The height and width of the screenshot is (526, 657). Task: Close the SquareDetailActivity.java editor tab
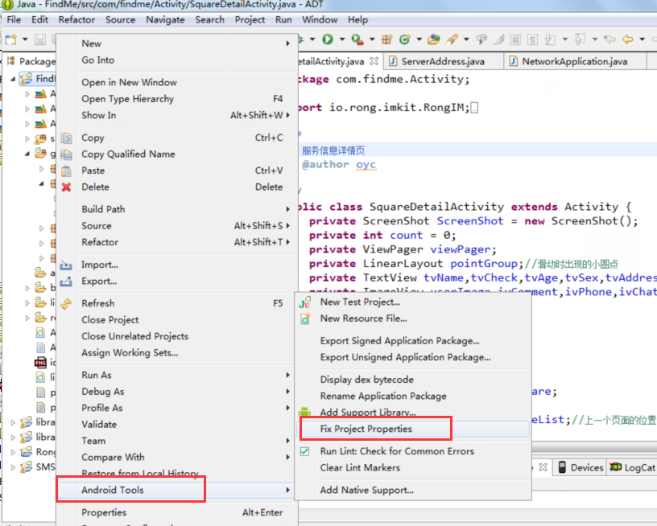click(374, 61)
